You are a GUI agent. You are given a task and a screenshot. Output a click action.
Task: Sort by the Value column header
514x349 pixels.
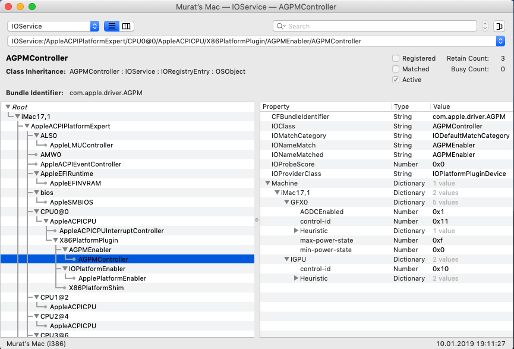tap(471, 106)
